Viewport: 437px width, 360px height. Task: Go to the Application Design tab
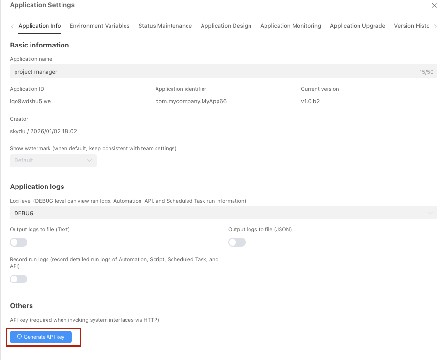click(226, 26)
